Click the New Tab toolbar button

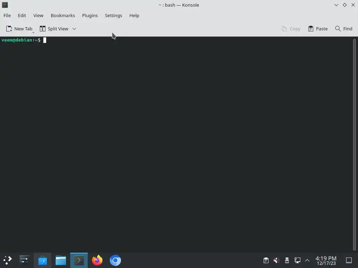click(19, 29)
